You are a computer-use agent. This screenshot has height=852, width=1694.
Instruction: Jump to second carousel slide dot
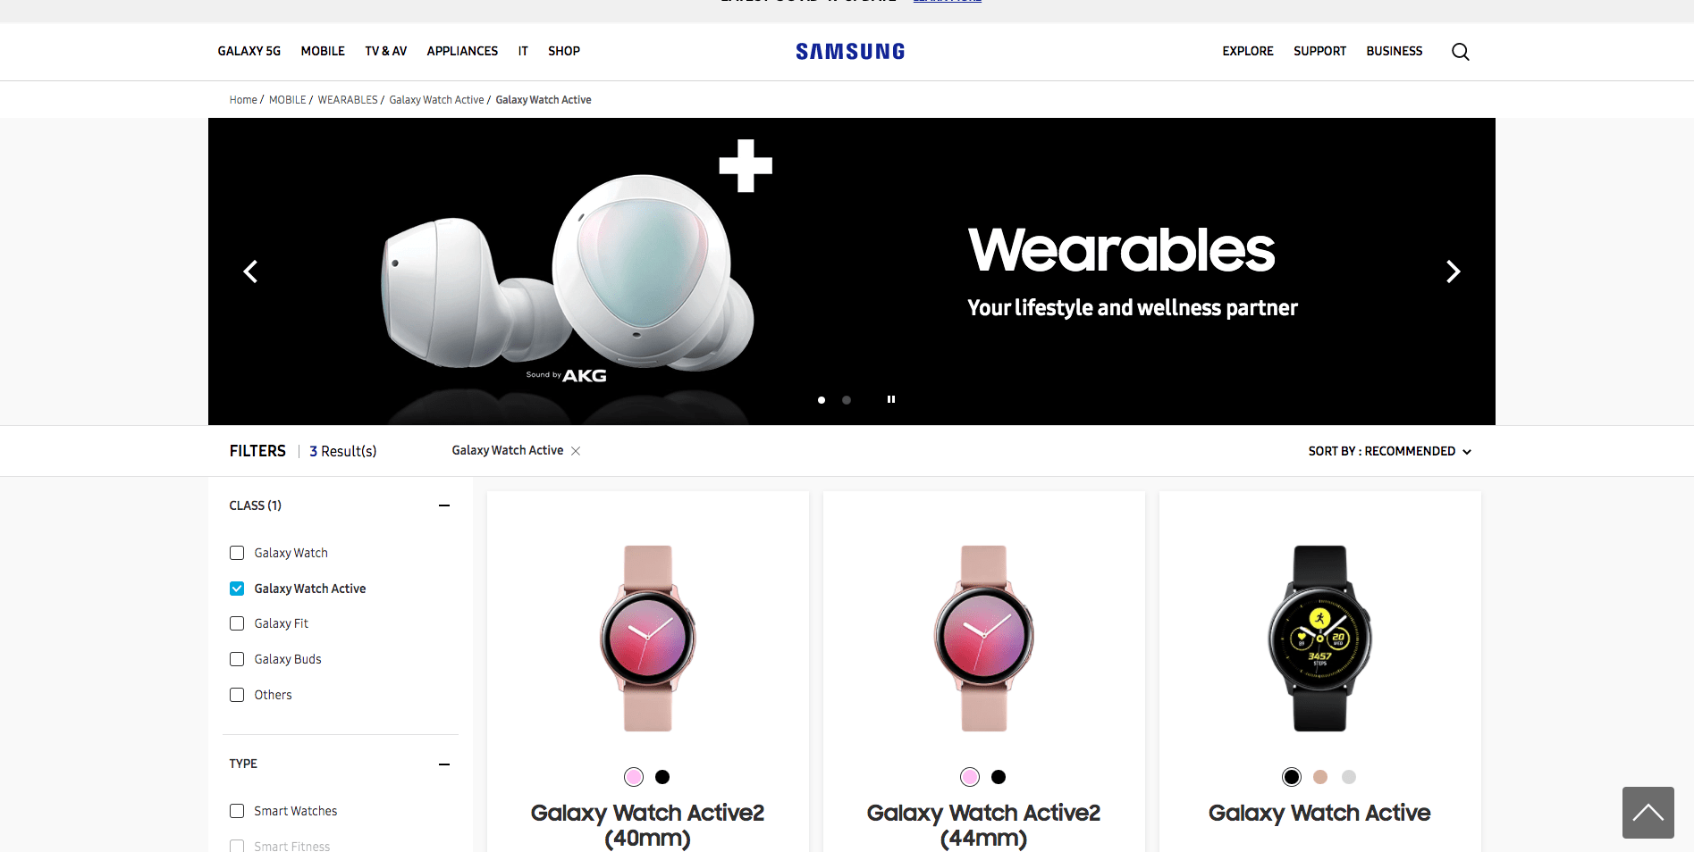tap(847, 400)
